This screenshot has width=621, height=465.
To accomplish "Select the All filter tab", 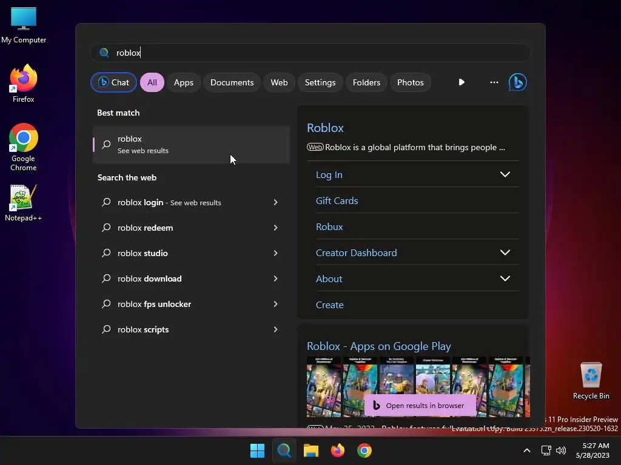I will (x=152, y=82).
